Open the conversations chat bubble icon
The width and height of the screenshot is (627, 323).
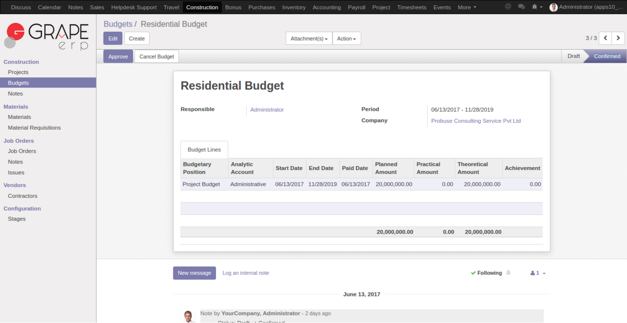click(521, 7)
